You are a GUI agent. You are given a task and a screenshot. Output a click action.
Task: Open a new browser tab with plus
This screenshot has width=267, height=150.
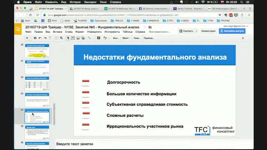pyautogui.click(x=244, y=8)
